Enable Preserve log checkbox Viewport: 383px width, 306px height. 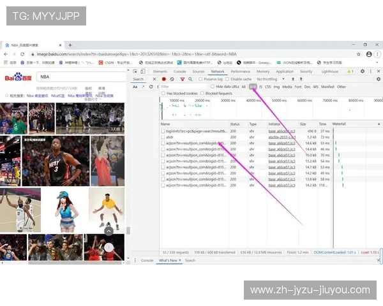(x=200, y=79)
